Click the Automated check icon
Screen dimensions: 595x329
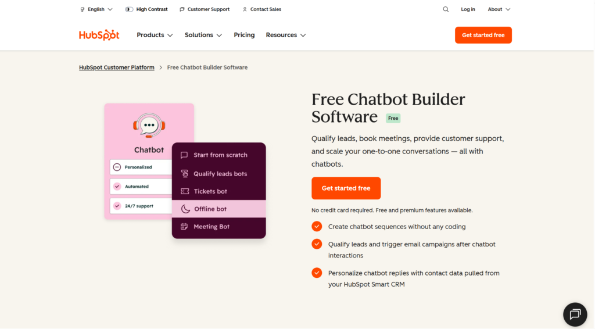point(117,187)
